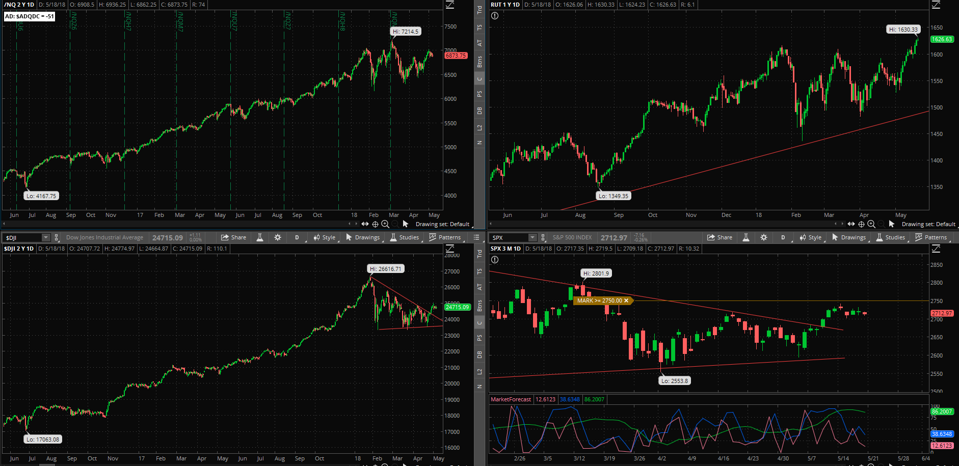Toggle the C sidebar tab beside /NQ chart

point(479,79)
